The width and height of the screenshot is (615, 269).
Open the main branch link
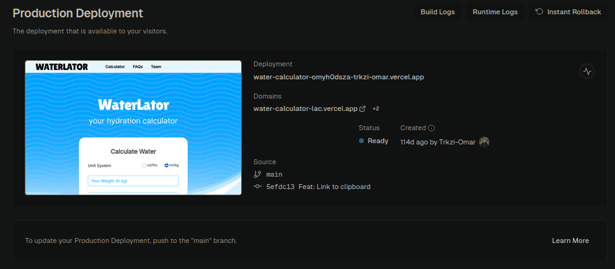(x=274, y=175)
